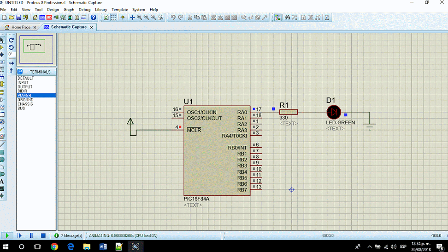This screenshot has height=252, width=448.
Task: Stop the running simulation
Action: pos(43,235)
